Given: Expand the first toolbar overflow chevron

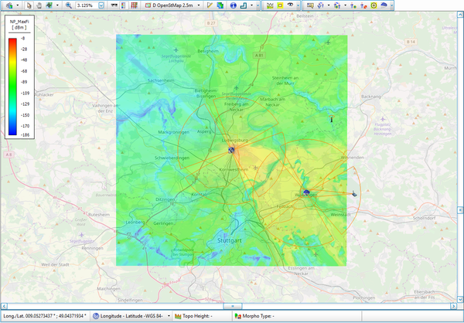Looking at the screenshot, I should point(258,5).
